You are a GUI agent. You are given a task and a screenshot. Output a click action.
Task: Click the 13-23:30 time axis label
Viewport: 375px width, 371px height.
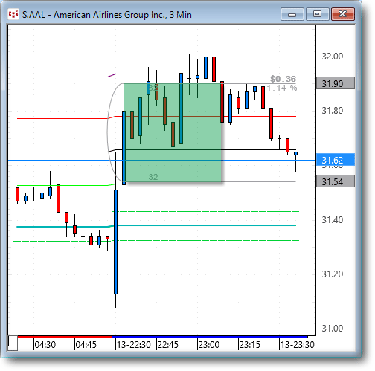(297, 345)
